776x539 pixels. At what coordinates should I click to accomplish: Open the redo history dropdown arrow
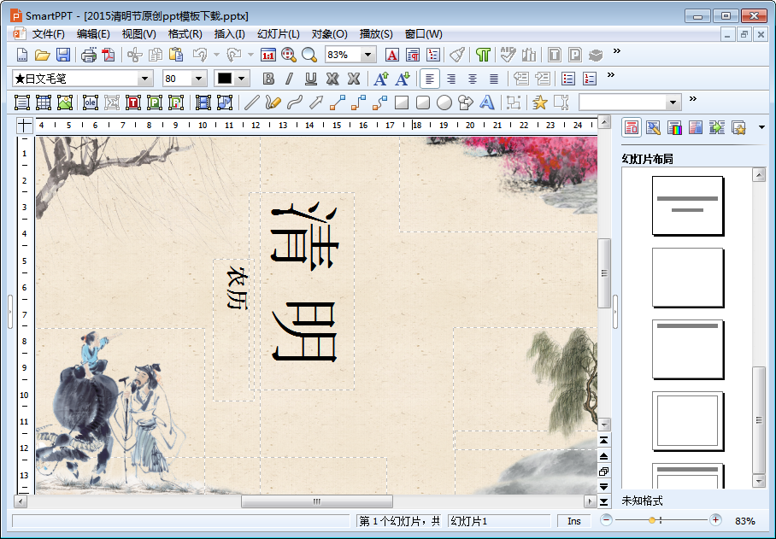click(250, 55)
